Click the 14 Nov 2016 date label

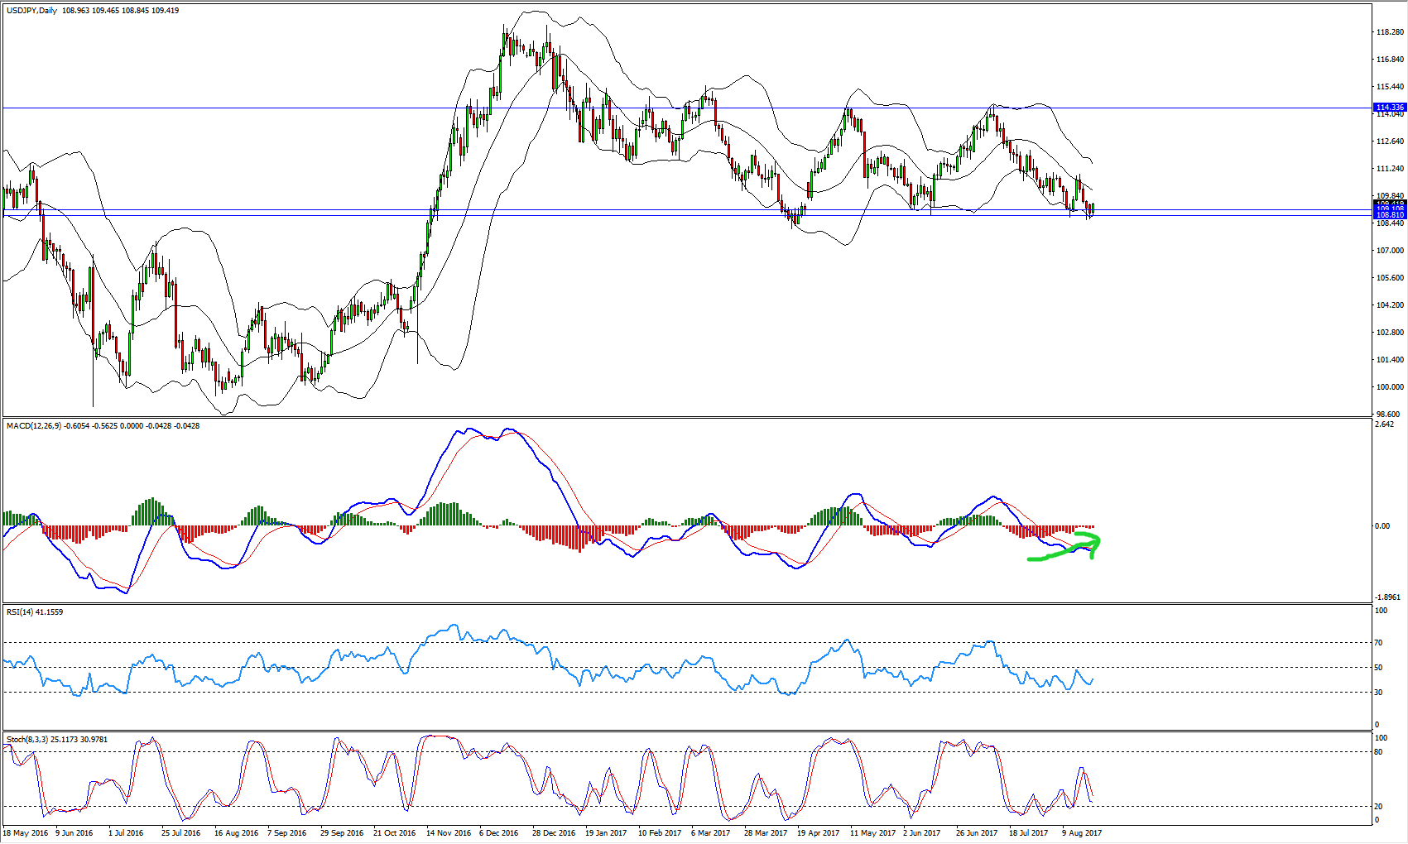tap(448, 833)
